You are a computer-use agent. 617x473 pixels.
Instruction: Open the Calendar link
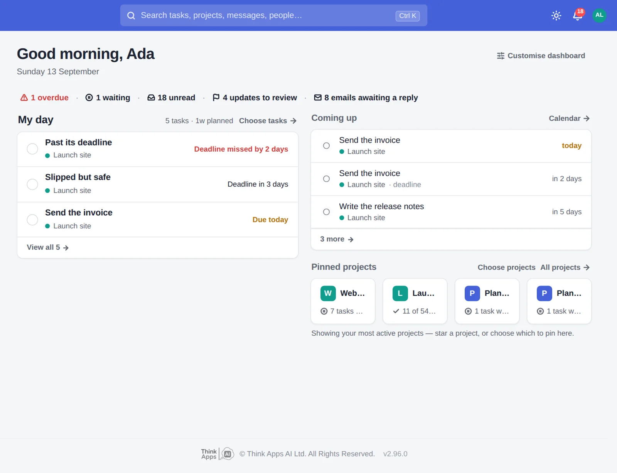(569, 118)
